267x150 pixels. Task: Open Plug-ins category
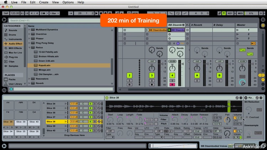(13, 57)
